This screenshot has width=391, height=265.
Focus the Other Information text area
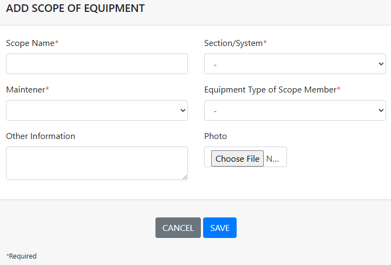pyautogui.click(x=96, y=163)
